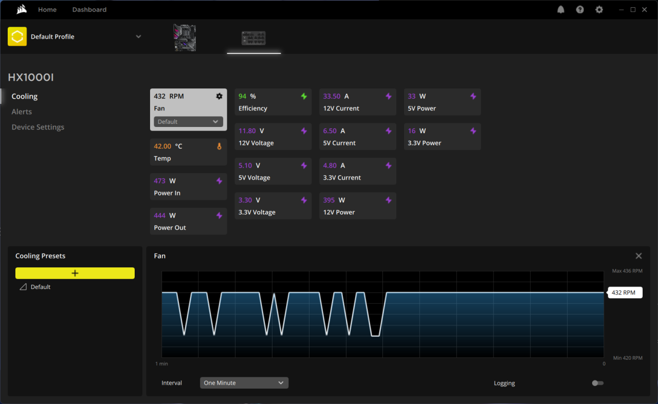This screenshot has width=658, height=404.
Task: Select the Default cooling preset
Action: (40, 287)
